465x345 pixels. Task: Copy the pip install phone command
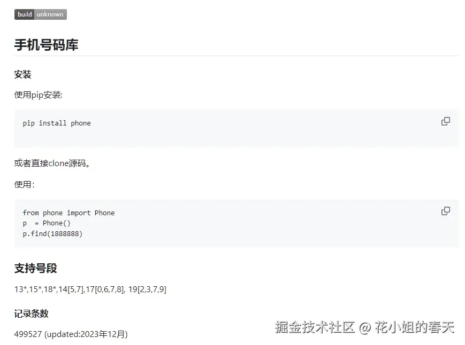pyautogui.click(x=445, y=121)
